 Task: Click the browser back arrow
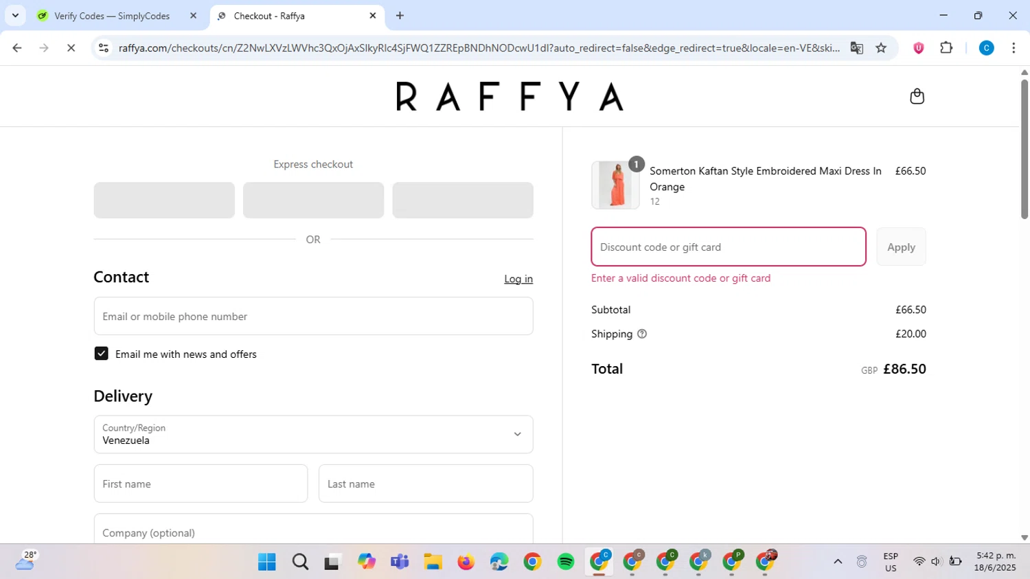pos(17,48)
